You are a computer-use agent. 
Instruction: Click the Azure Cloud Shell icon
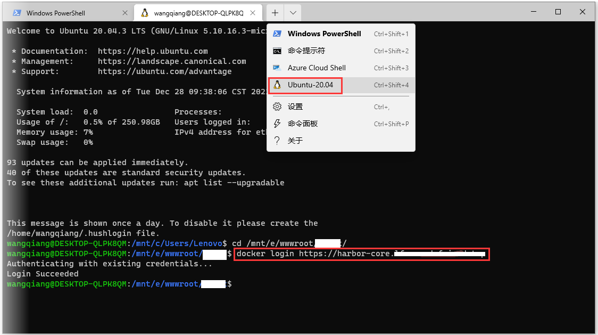tap(277, 68)
